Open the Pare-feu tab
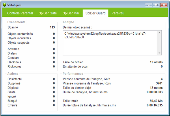The width and height of the screenshot is (170, 116). 118,13
